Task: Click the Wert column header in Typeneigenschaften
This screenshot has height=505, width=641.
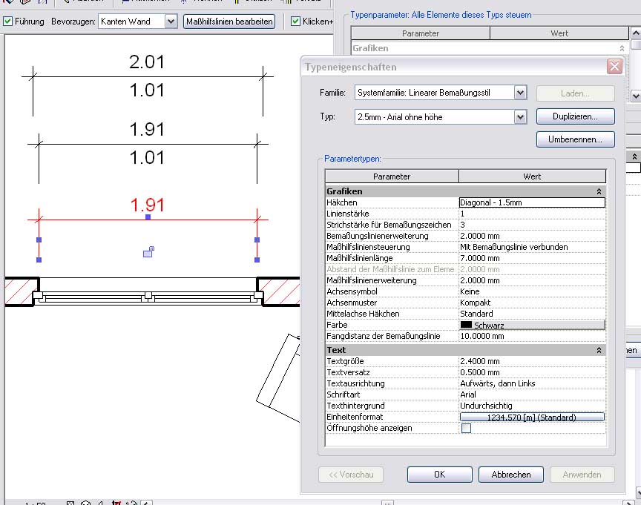Action: tap(532, 176)
